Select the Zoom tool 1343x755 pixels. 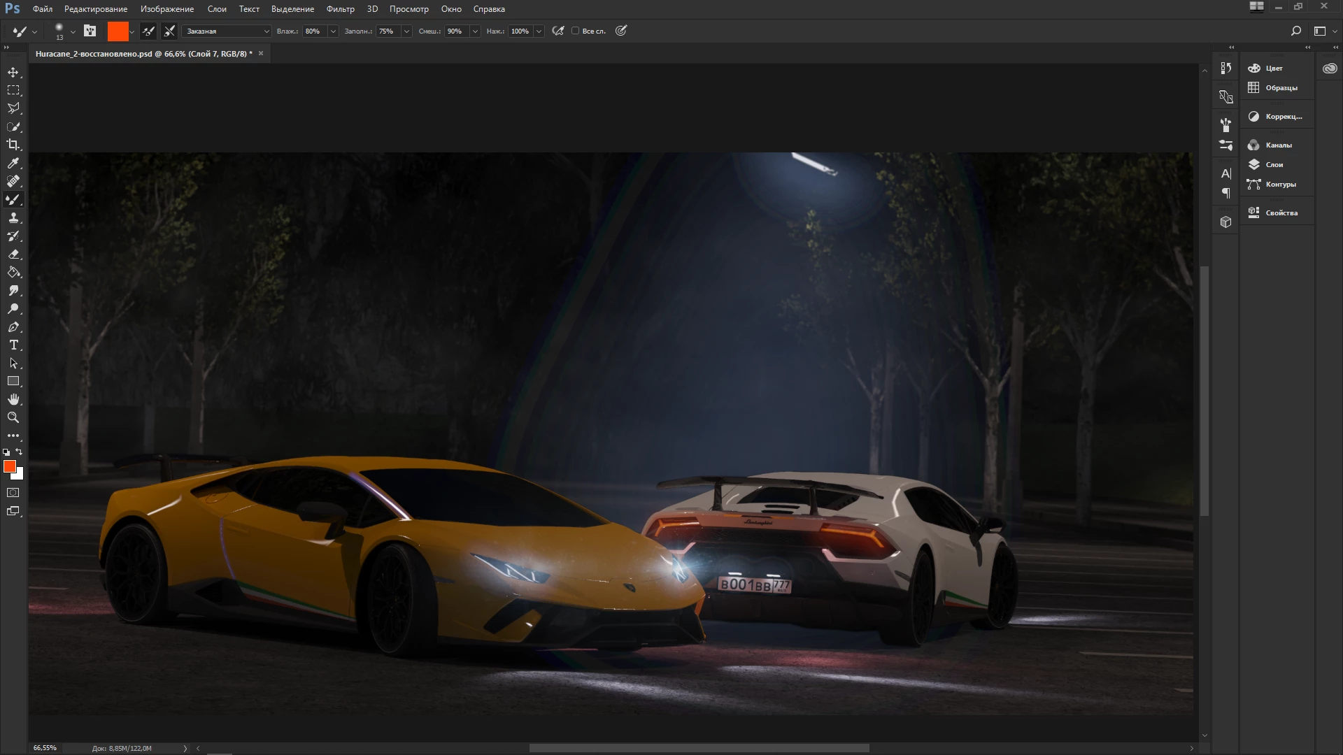tap(13, 417)
